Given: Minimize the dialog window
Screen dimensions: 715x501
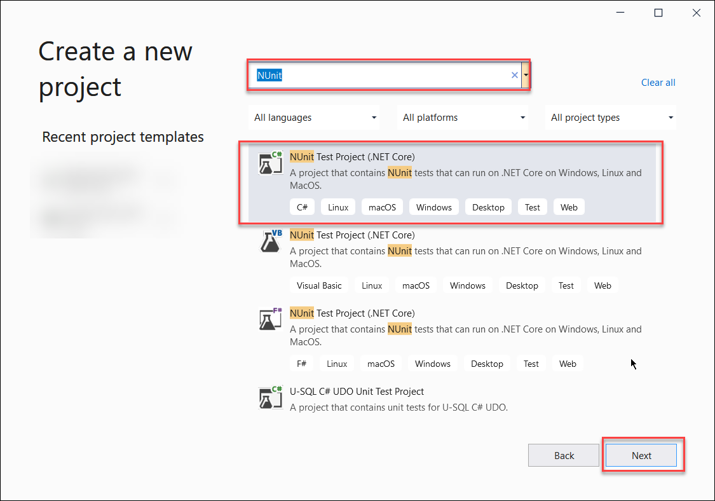Looking at the screenshot, I should (620, 13).
